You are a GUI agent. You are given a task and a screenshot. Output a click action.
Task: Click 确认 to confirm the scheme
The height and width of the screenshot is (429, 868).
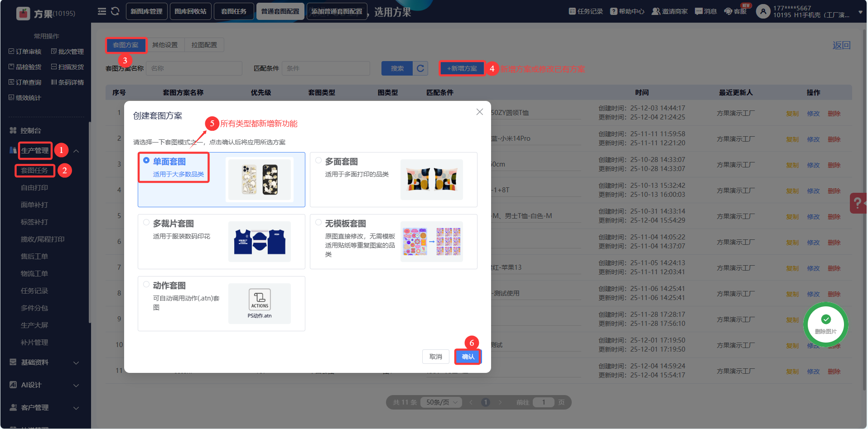click(x=468, y=357)
